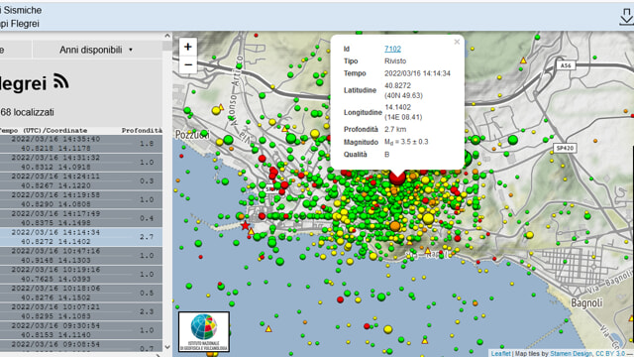Click the red star marker on map

(x=245, y=225)
